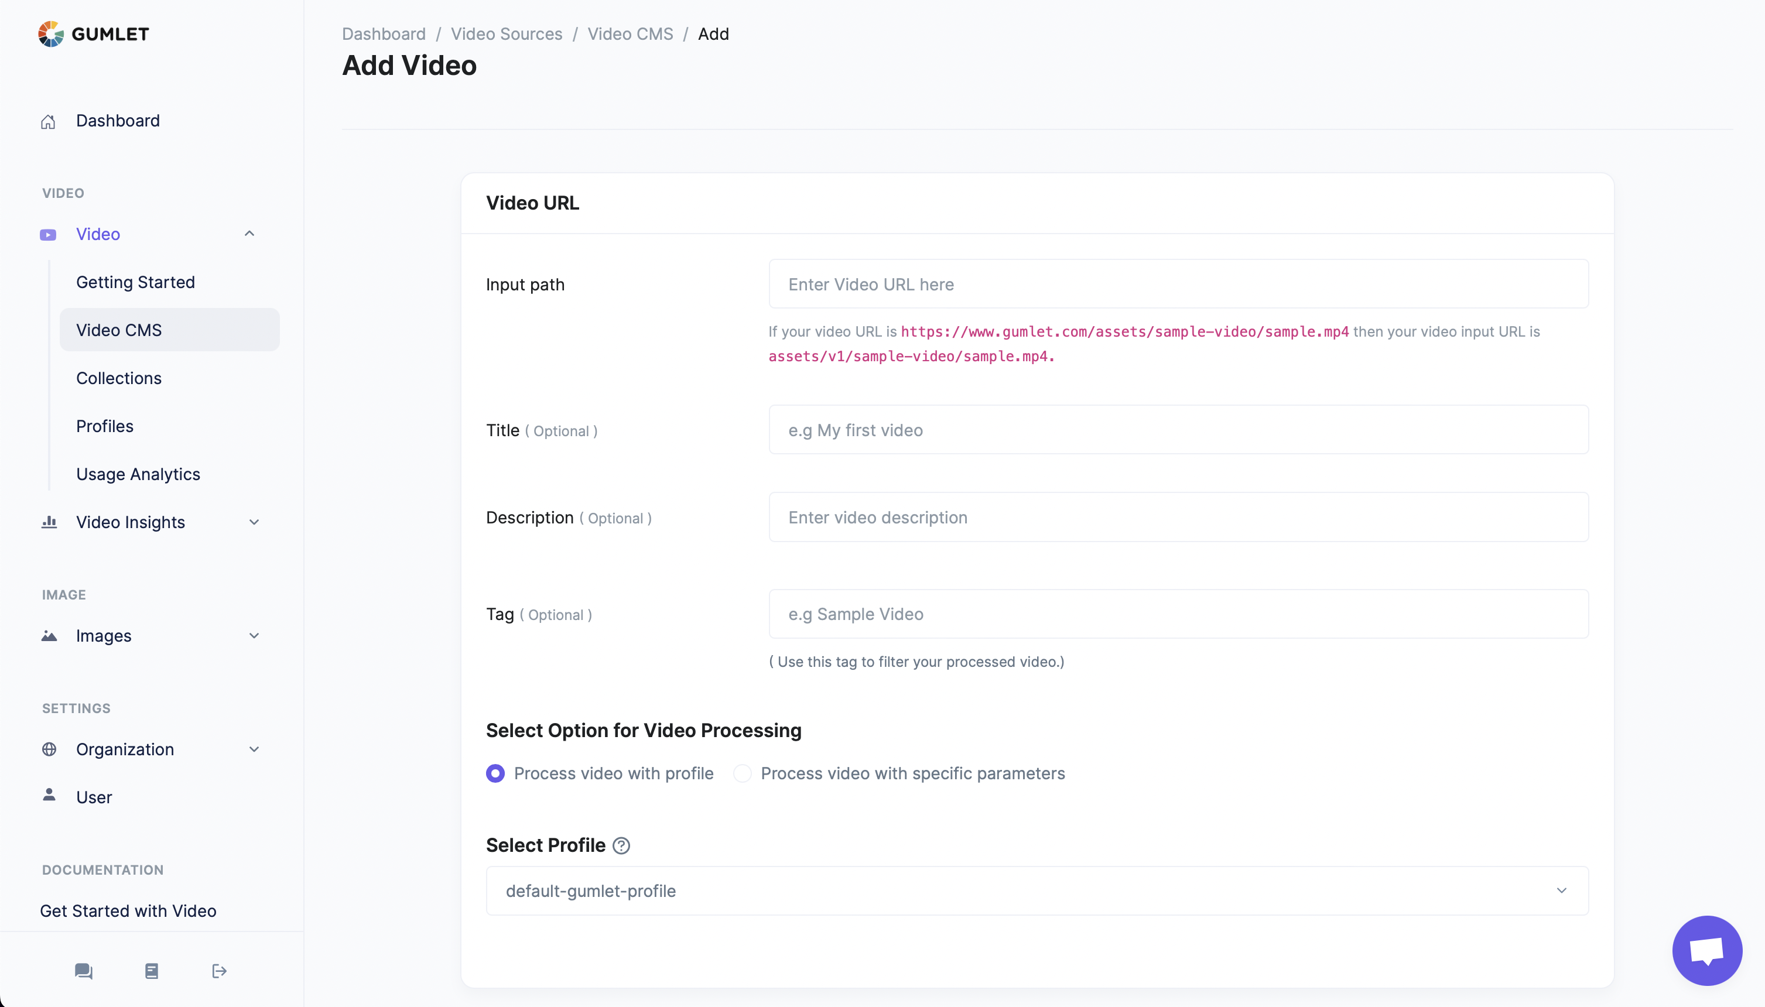Select Process video with profile radio
The image size is (1765, 1007).
(495, 773)
